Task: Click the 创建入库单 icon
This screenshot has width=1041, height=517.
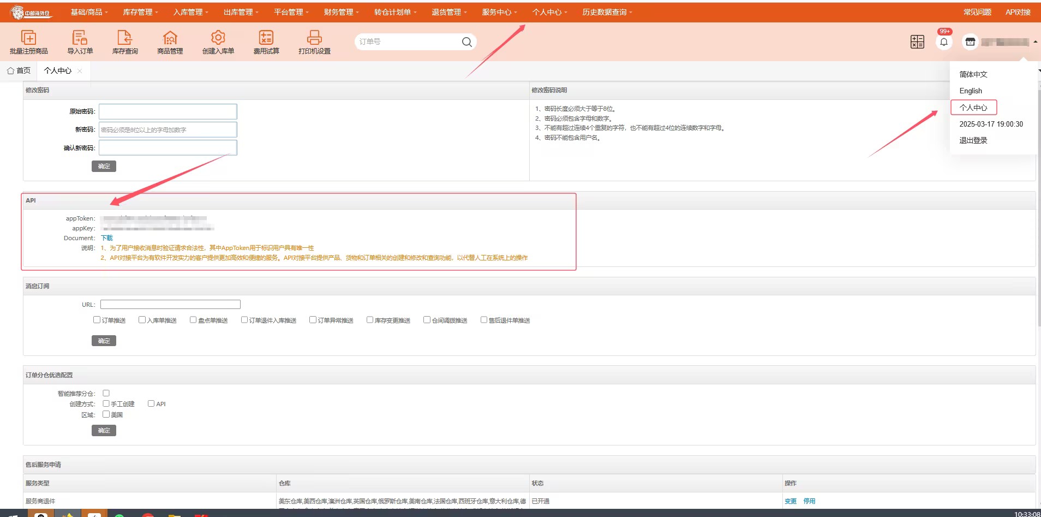Action: coord(218,38)
